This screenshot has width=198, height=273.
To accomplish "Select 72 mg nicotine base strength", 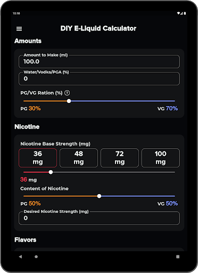I will 120,158.
